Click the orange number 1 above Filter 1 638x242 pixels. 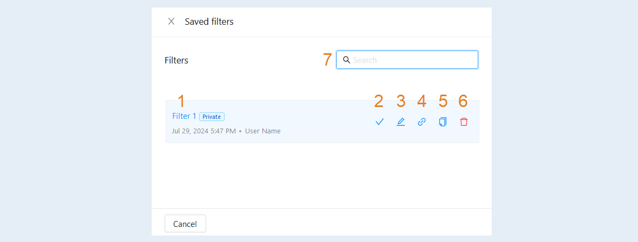(181, 101)
